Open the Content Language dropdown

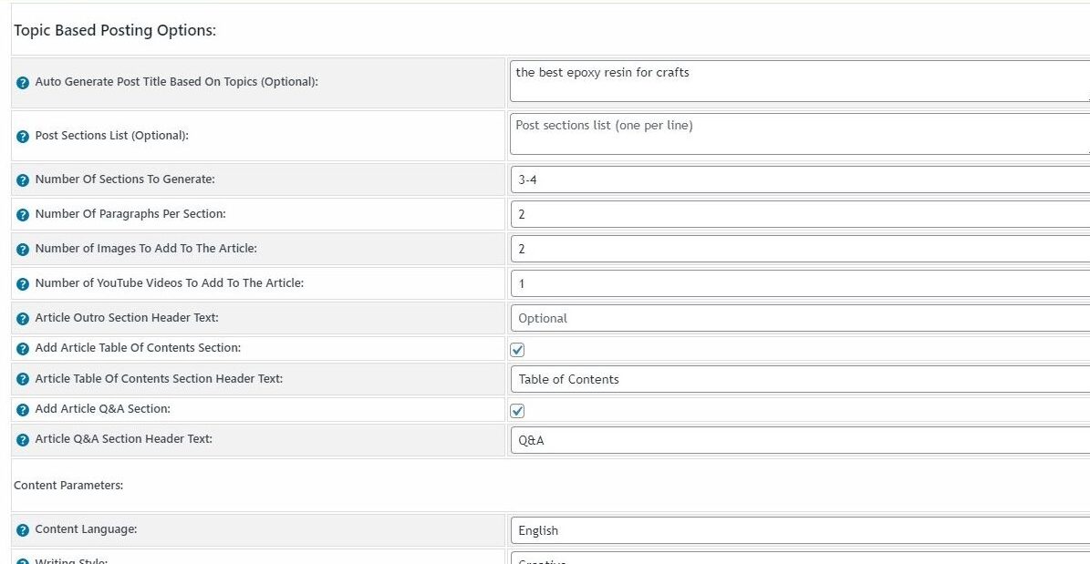tap(799, 530)
